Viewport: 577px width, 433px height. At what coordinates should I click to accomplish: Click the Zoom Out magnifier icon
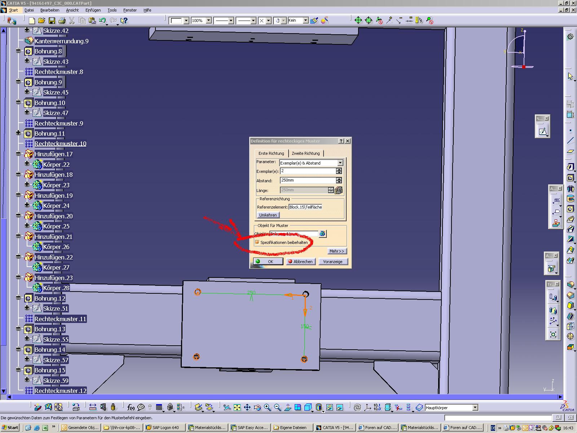coord(277,407)
